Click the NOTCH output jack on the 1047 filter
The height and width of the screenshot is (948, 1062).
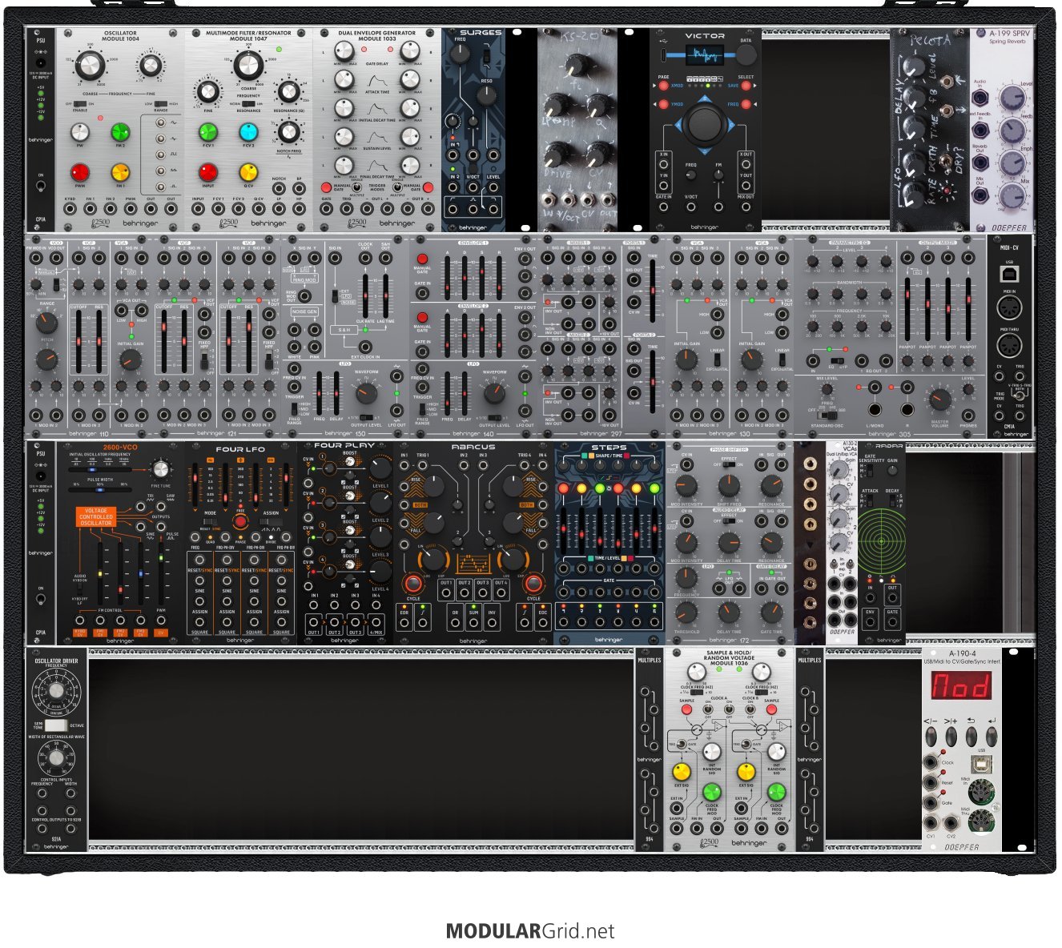coord(279,189)
